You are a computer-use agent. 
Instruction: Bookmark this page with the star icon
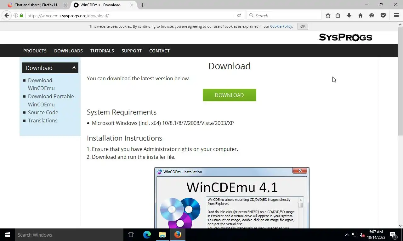[328, 16]
